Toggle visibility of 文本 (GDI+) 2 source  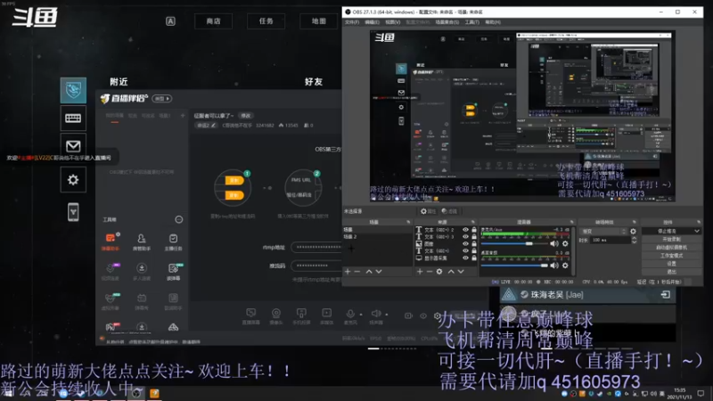click(x=465, y=230)
